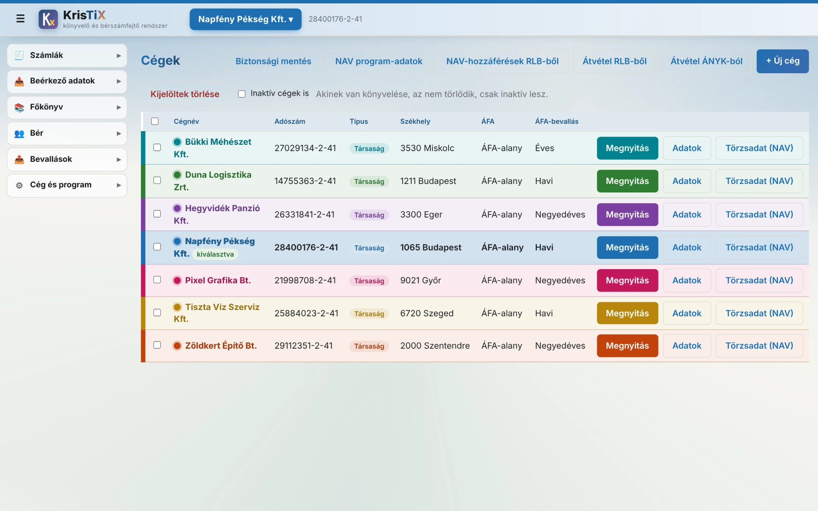Click the yellow dot of Tiszta Víz Szerviz
The height and width of the screenshot is (511, 818).
pyautogui.click(x=177, y=307)
